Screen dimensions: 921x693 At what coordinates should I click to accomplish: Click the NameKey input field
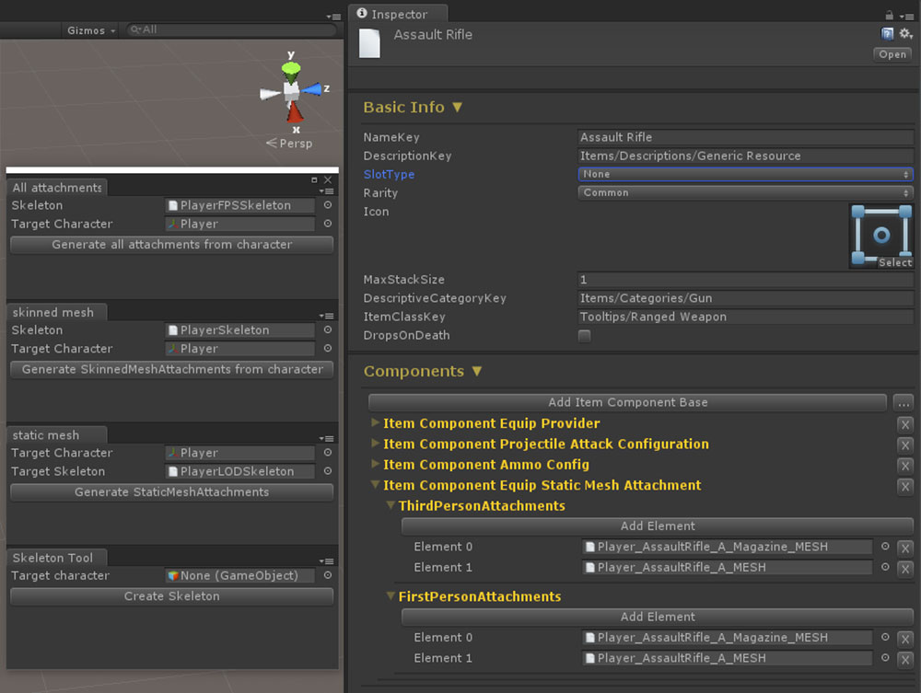(745, 137)
